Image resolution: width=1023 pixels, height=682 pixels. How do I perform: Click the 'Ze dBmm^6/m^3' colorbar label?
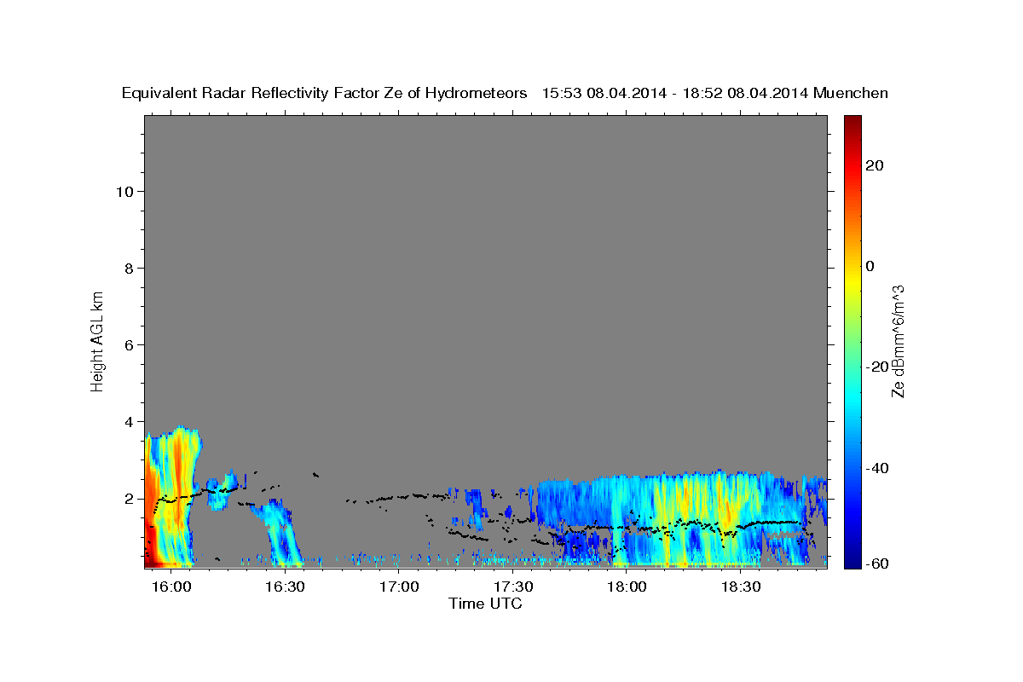tap(898, 341)
